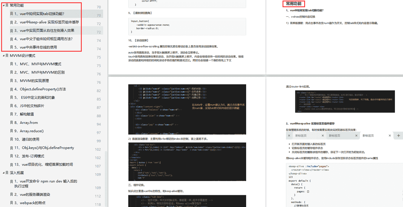Select bookmark icon before Array.from entry
This screenshot has height=207, width=403.
[12, 123]
